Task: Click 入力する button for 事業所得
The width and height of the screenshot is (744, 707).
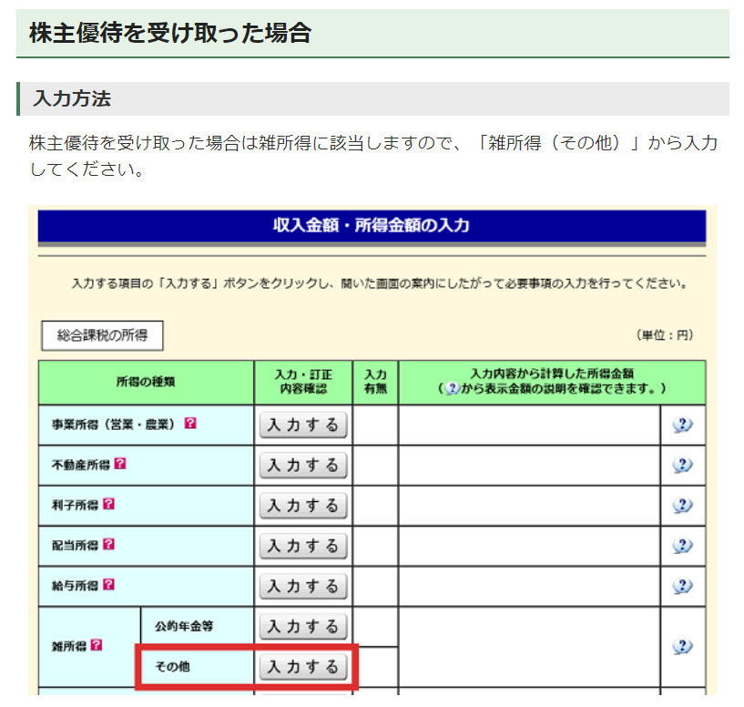Action: point(303,425)
